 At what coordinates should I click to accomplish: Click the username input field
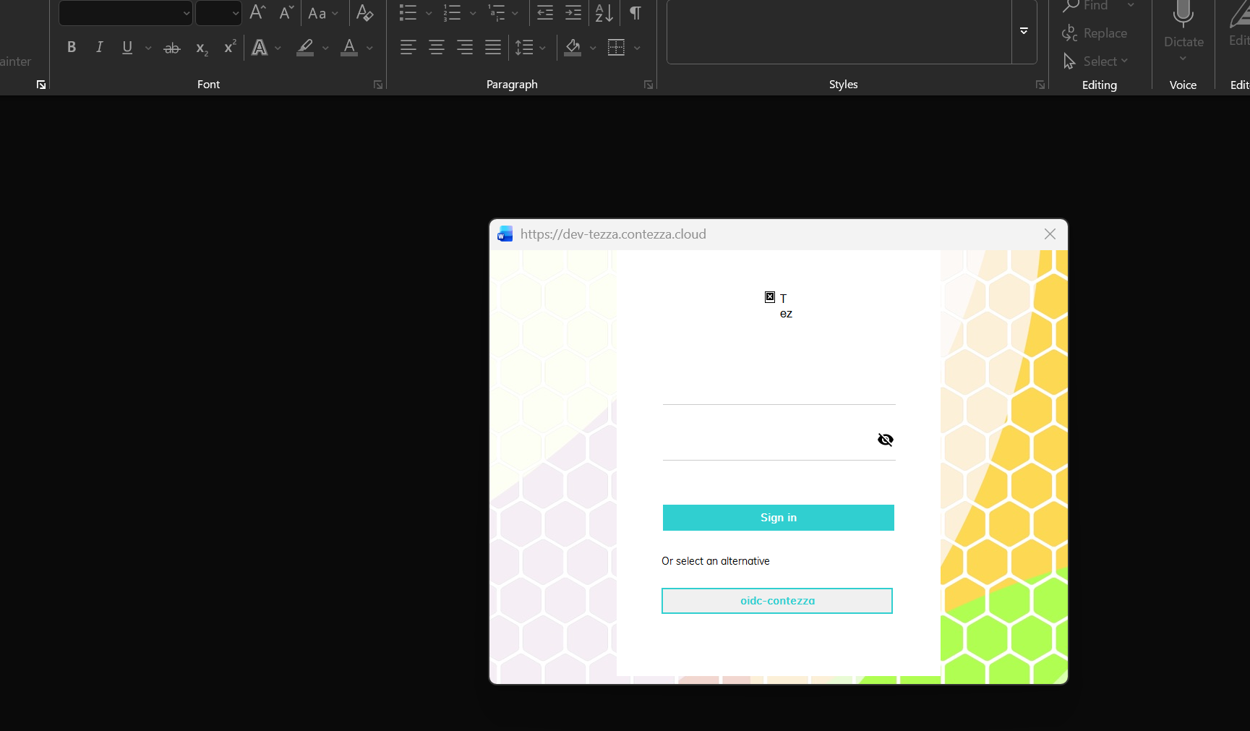pyautogui.click(x=779, y=390)
